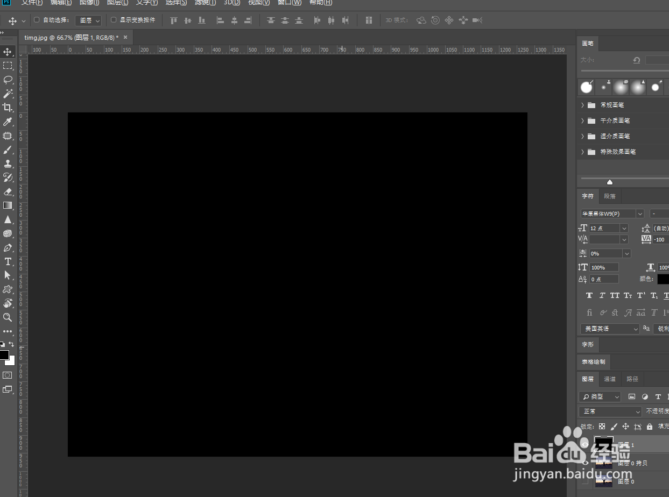Select the Lasso tool

tap(8, 80)
